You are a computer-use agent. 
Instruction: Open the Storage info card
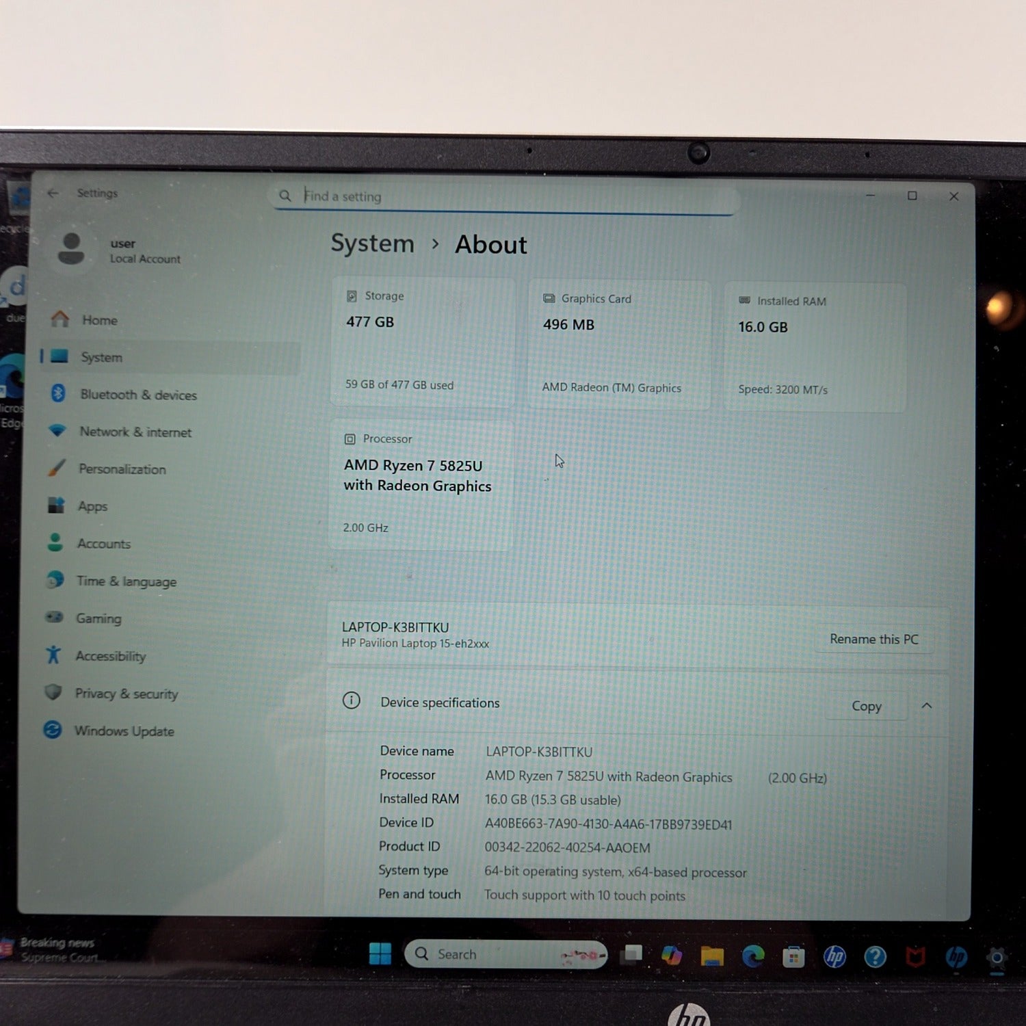coord(422,342)
